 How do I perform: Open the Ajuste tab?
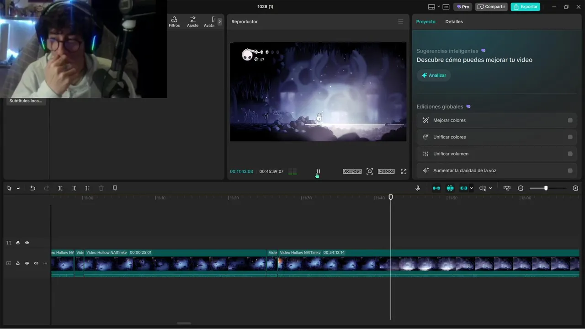(x=193, y=22)
